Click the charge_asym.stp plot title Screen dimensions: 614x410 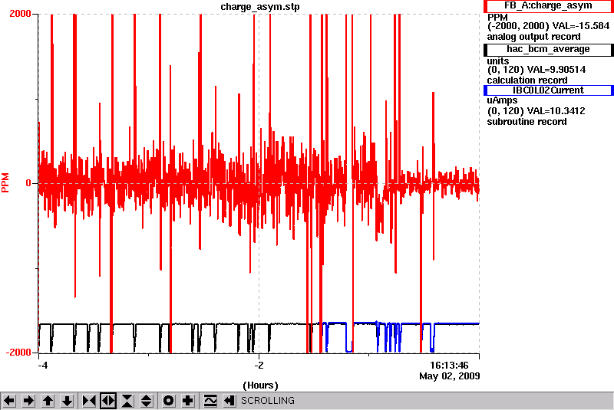coord(259,7)
